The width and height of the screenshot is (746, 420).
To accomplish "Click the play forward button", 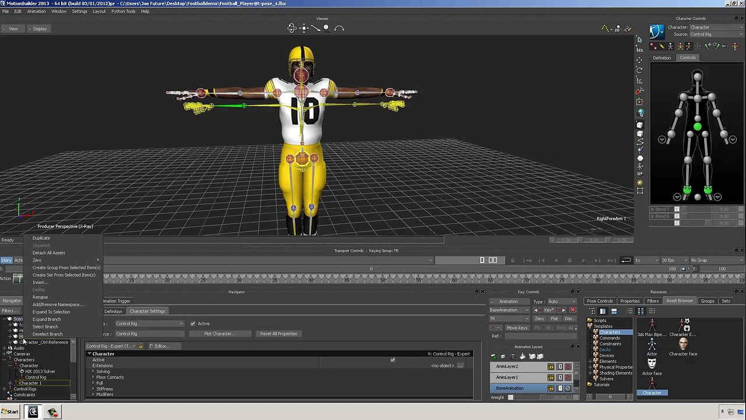I will 583,260.
